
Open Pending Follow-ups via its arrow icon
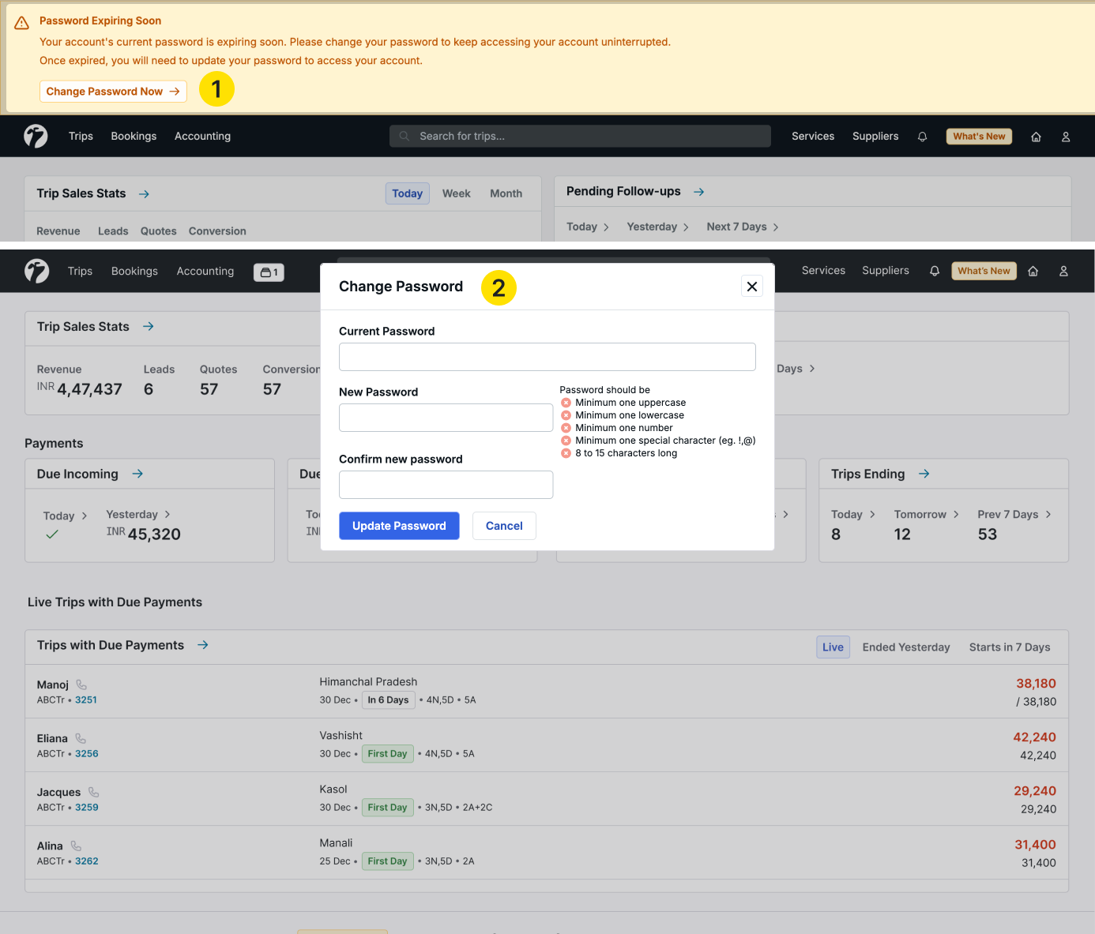699,192
